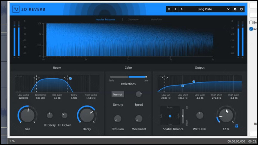Click the Output section heading
Viewport: 258px width, 145px height.
[199, 68]
